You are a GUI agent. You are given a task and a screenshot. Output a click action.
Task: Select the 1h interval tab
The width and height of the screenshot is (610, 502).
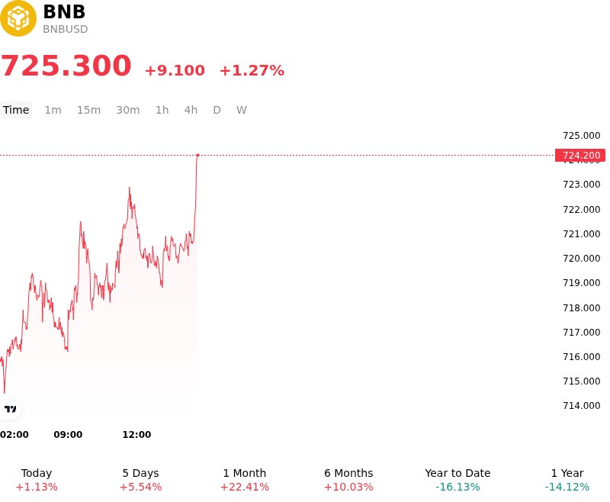[162, 110]
